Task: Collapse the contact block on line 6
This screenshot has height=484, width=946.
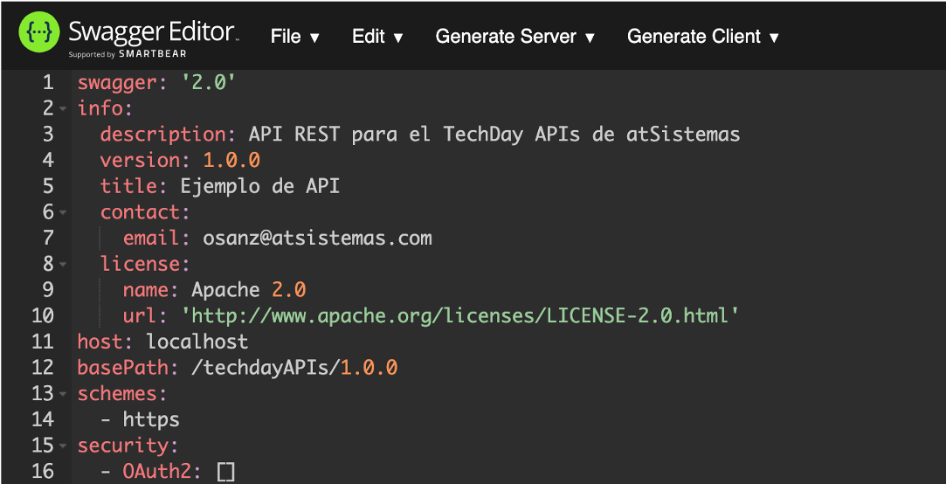Action: (x=64, y=213)
